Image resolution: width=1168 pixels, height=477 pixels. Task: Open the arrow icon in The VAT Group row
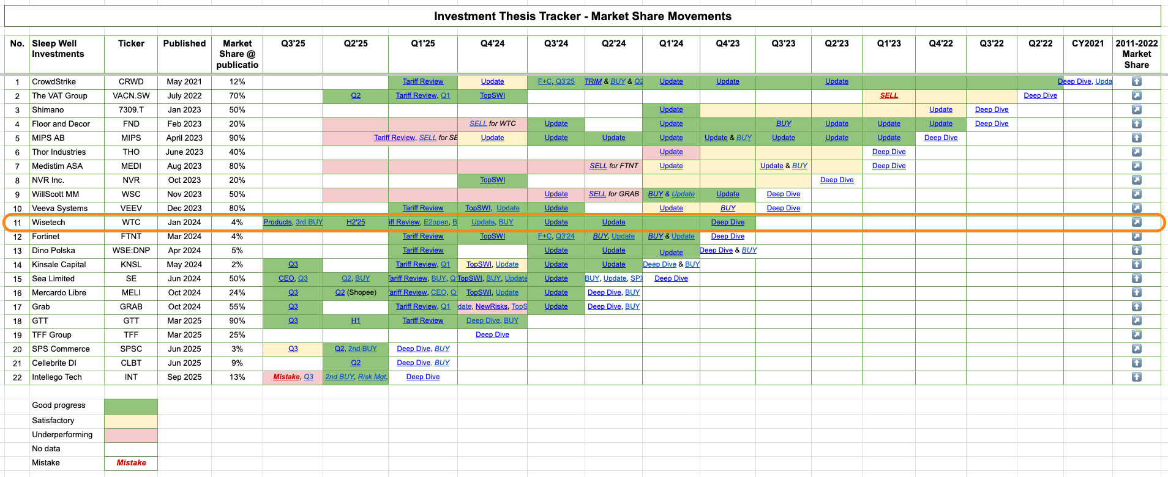[1136, 95]
